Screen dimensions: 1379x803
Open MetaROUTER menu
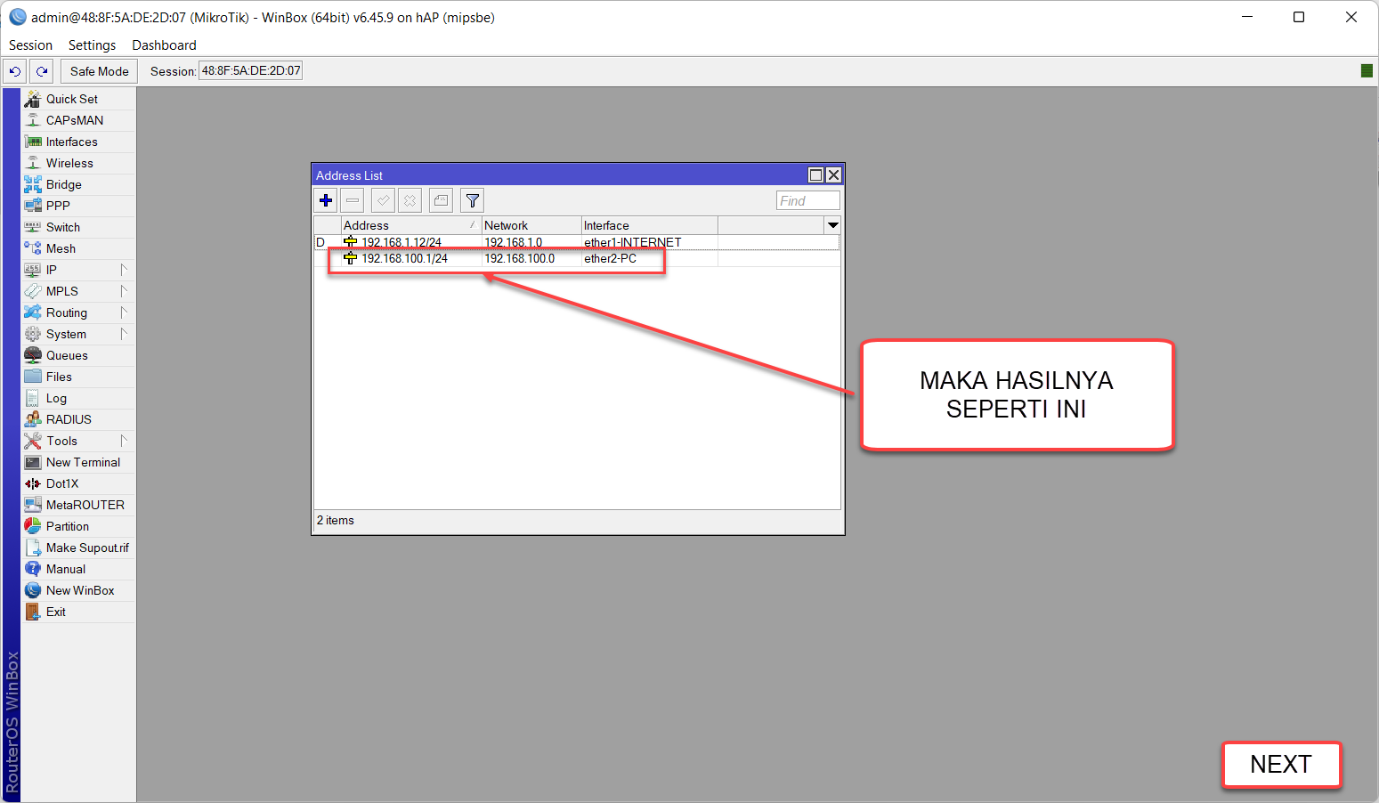[78, 505]
